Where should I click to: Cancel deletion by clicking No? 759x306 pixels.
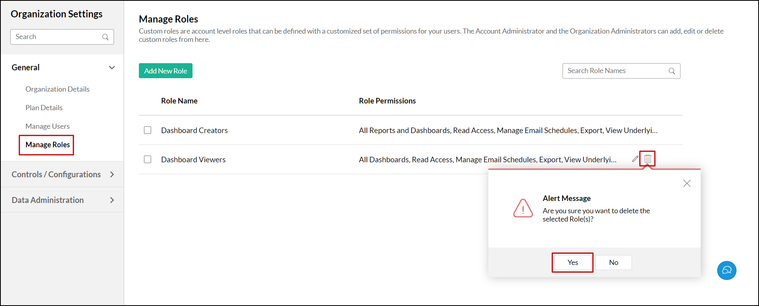(x=613, y=263)
